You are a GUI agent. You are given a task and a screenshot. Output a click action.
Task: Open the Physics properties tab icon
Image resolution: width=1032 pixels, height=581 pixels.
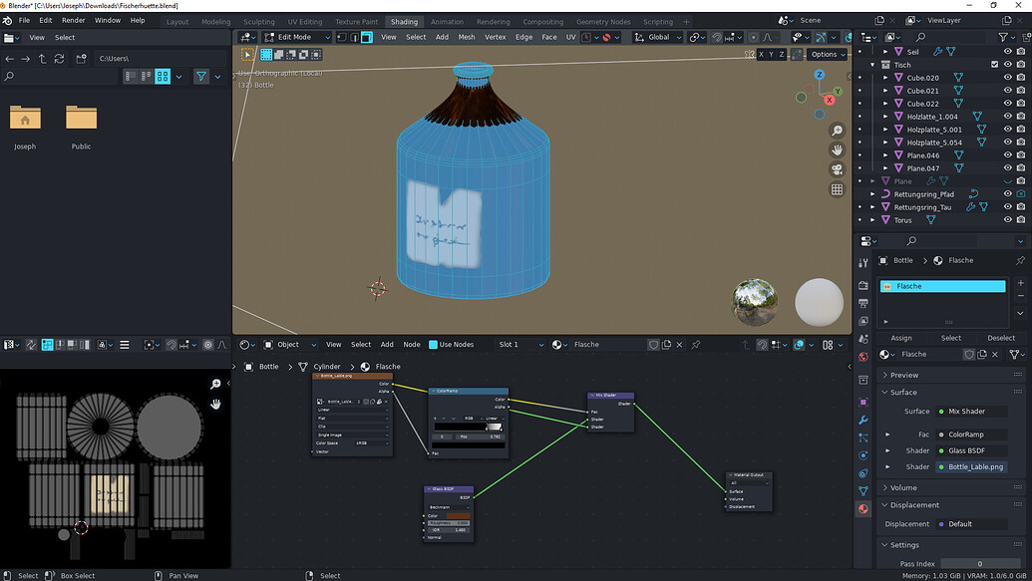click(863, 455)
